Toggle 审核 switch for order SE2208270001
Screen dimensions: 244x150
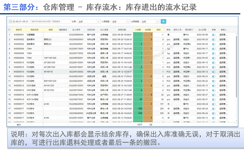point(214,99)
